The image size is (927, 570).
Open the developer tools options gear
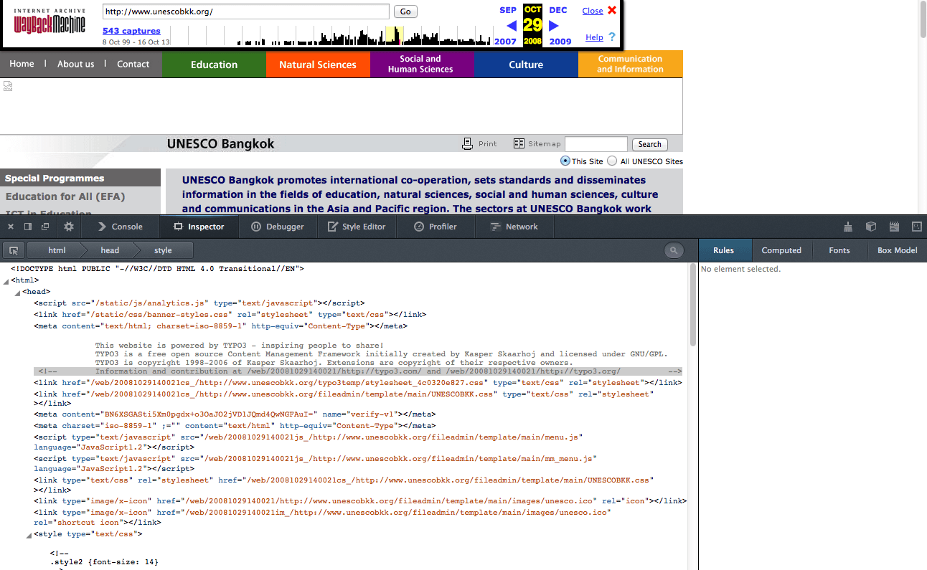pyautogui.click(x=69, y=227)
